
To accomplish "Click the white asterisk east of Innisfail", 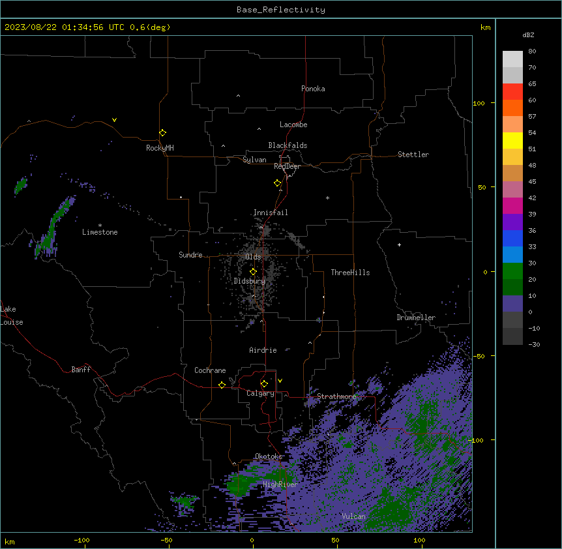I will 327,198.
